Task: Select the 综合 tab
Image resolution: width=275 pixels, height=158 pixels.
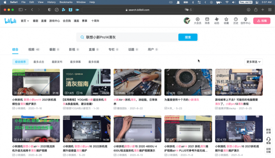Action: coord(15,50)
